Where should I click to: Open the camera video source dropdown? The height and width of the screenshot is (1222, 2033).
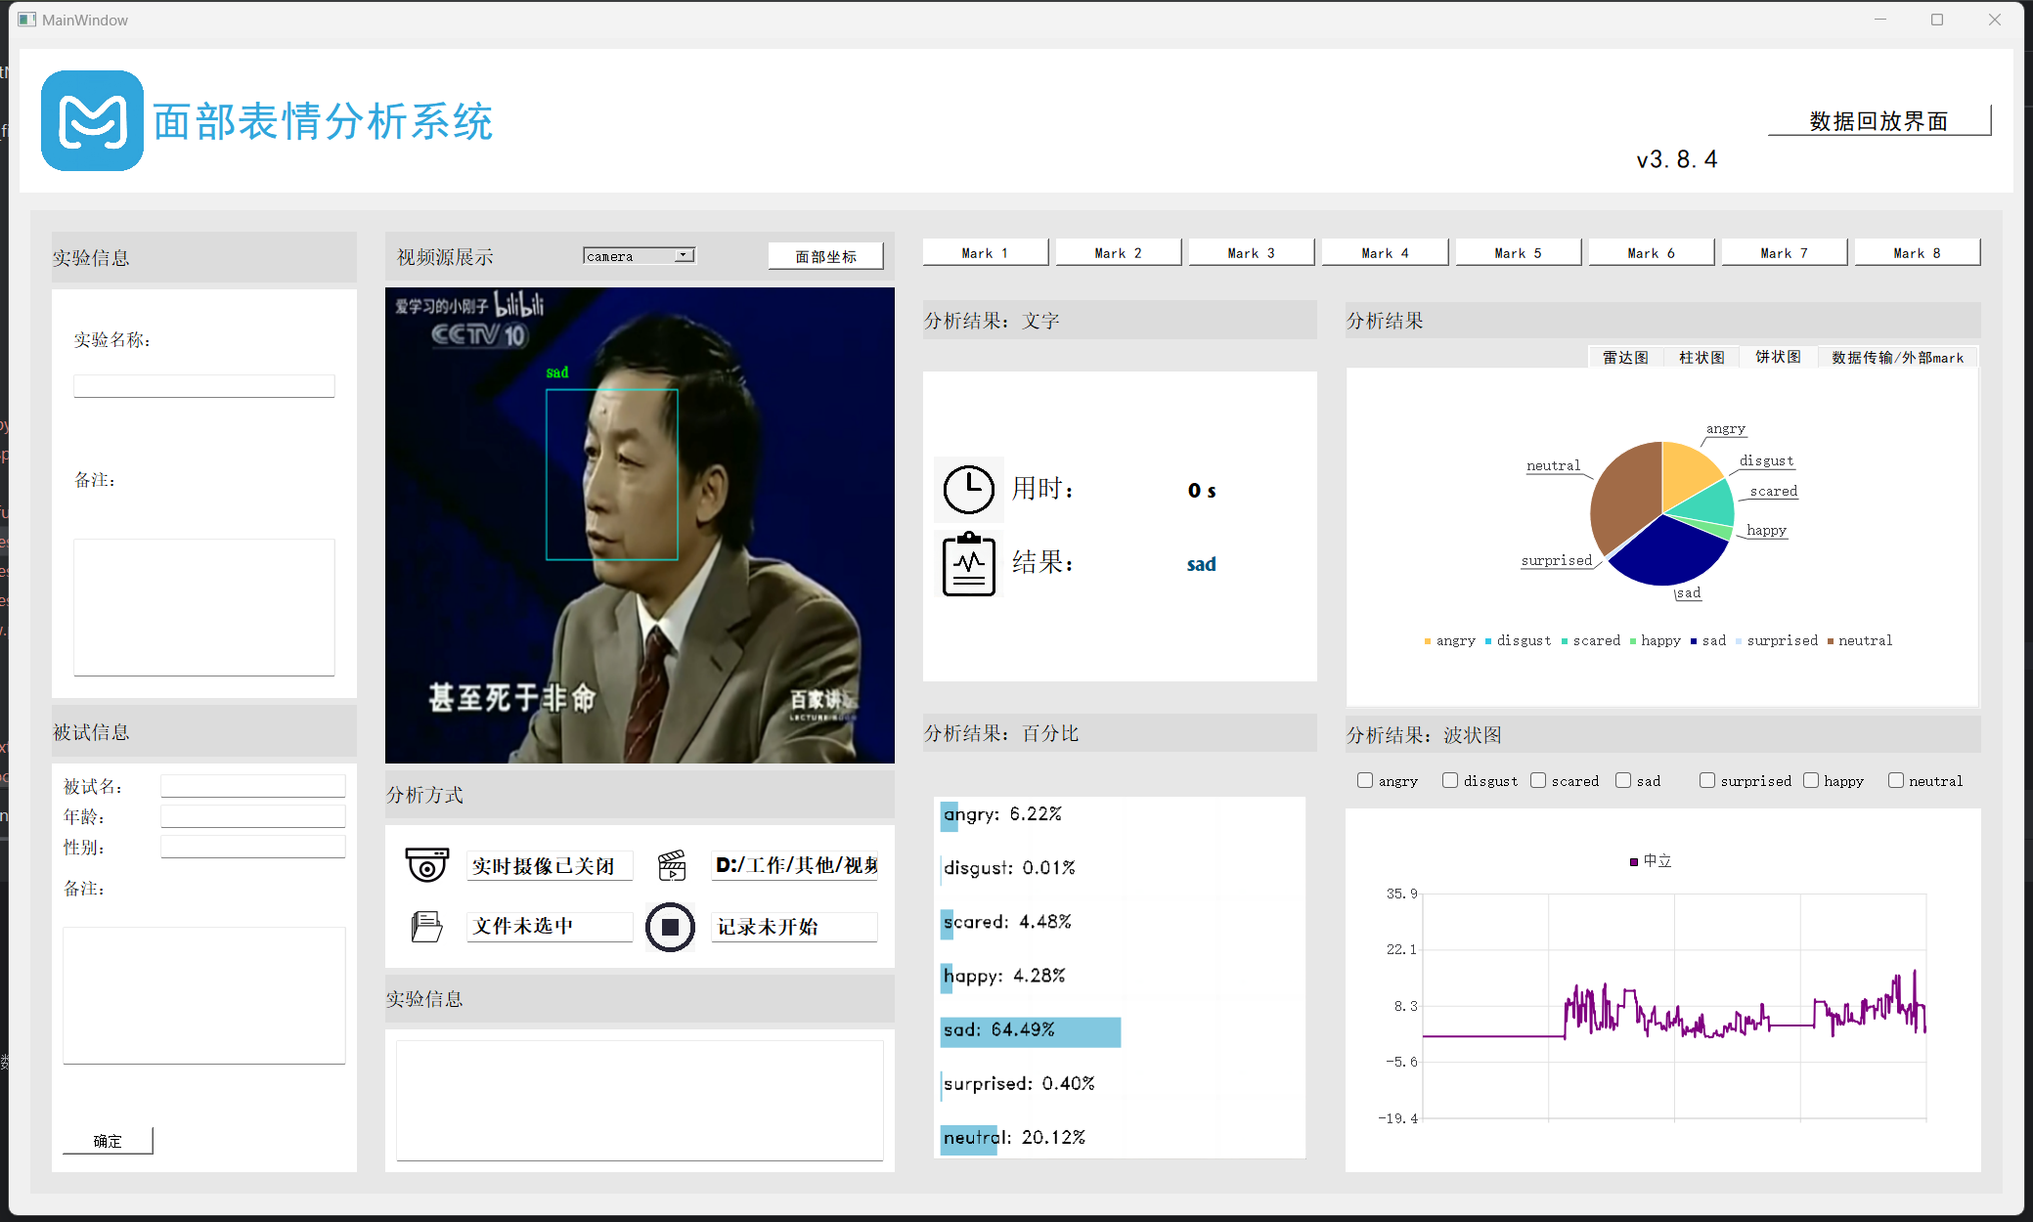click(x=638, y=255)
